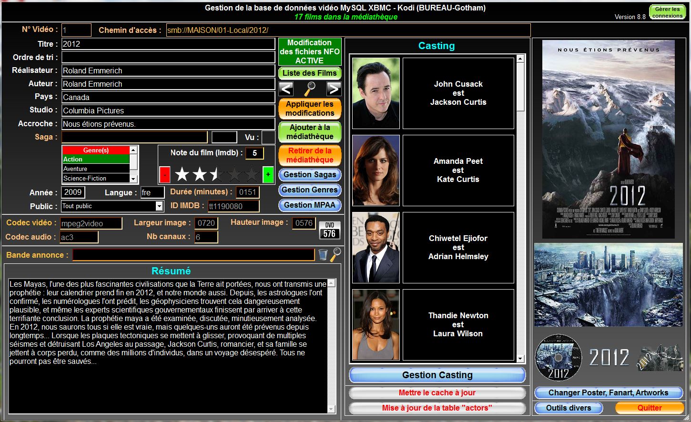The image size is (691, 422).
Task: Click the Année field 2009
Action: 74,192
